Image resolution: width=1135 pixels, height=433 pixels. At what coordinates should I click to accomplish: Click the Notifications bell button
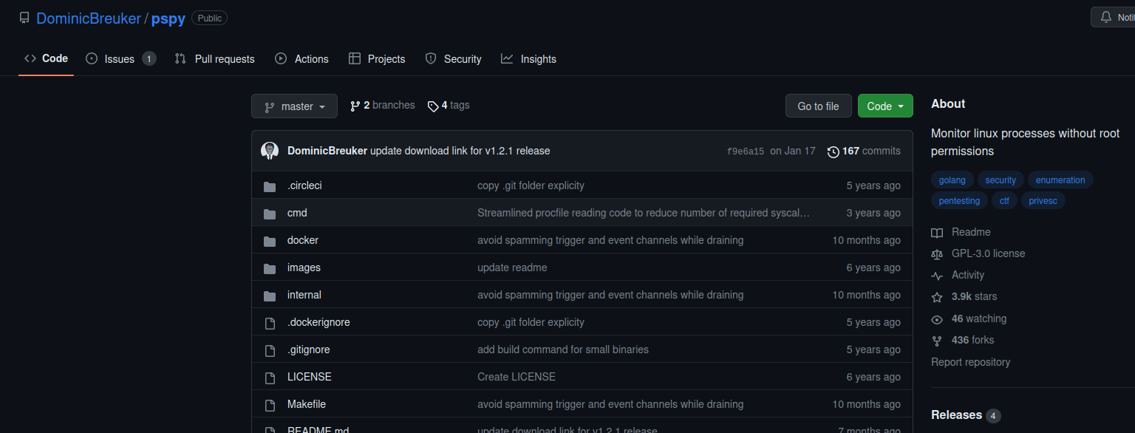(x=1113, y=17)
